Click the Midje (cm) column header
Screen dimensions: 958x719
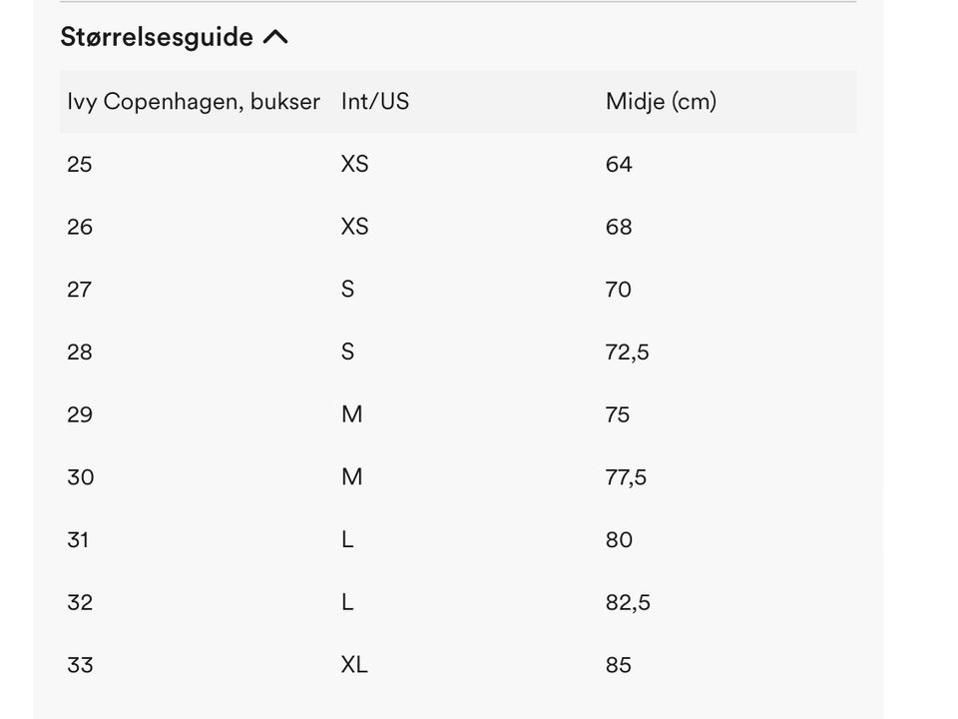point(661,101)
